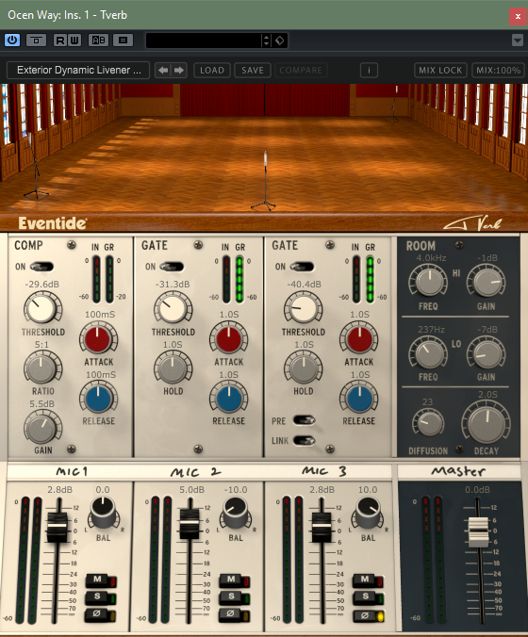Click the Mic 1 fader handle
Viewport: 528px width, 637px height.
pyautogui.click(x=58, y=527)
